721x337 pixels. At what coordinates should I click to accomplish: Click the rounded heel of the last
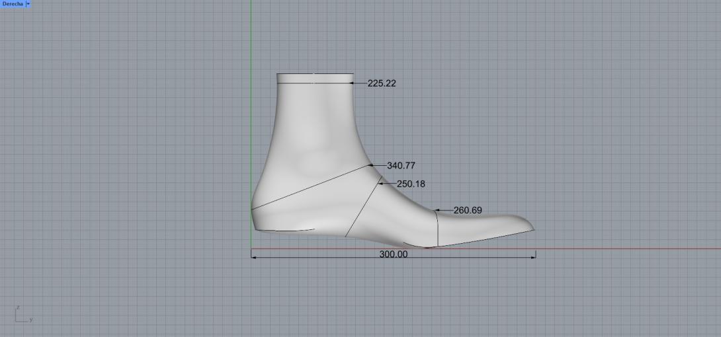click(253, 211)
